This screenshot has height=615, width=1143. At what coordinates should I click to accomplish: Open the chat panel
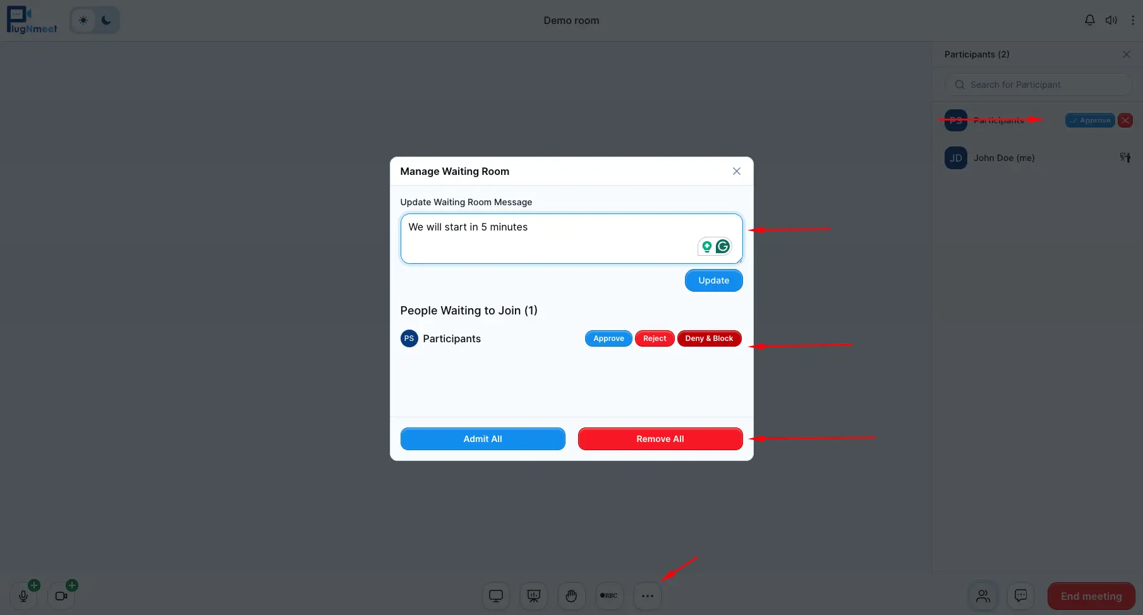(x=1020, y=595)
